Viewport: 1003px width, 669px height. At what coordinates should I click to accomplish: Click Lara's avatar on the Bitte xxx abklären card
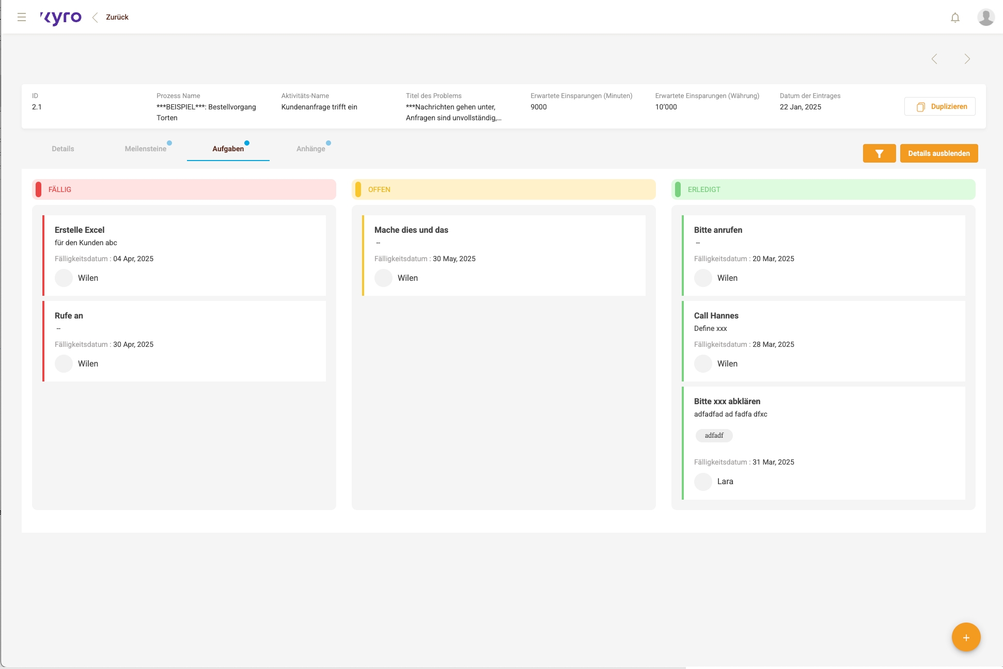point(703,482)
